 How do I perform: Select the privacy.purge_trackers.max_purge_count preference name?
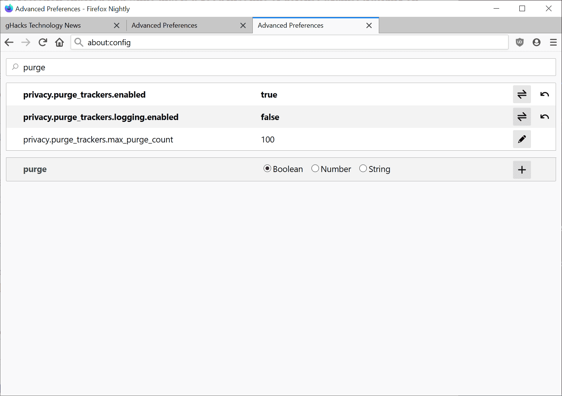[x=98, y=139]
